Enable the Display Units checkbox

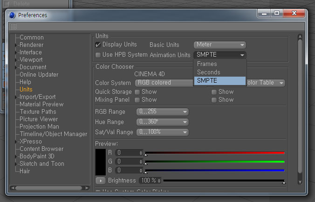pyautogui.click(x=98, y=45)
